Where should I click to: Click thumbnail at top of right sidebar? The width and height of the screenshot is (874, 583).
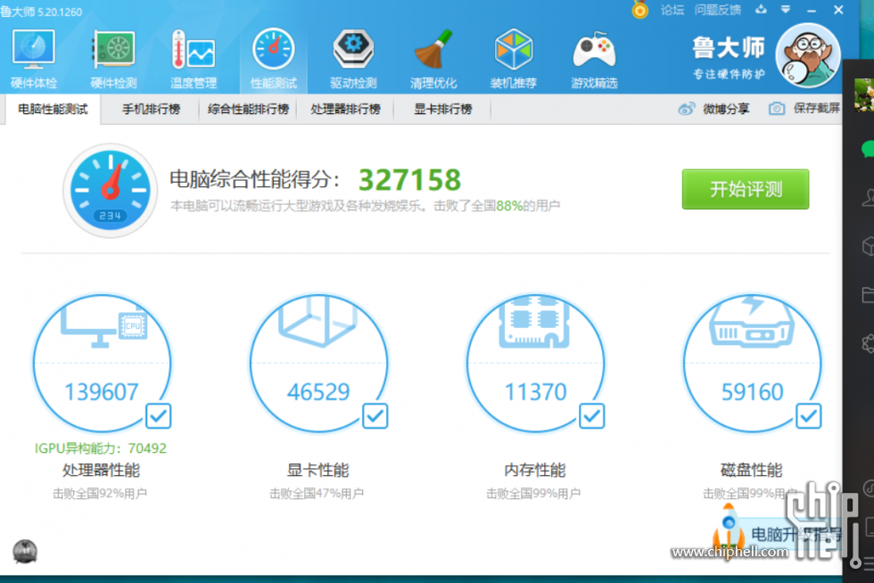[x=864, y=94]
